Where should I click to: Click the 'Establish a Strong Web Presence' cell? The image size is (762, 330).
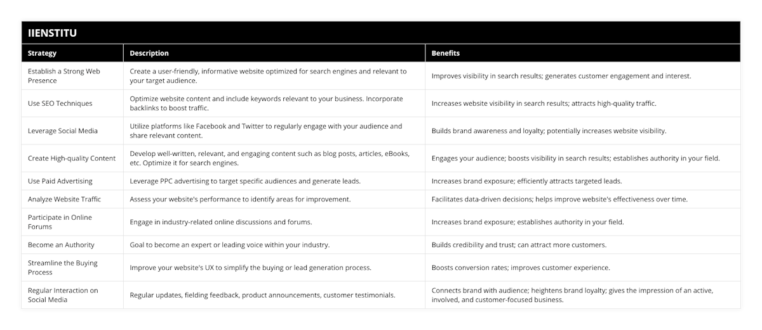64,76
